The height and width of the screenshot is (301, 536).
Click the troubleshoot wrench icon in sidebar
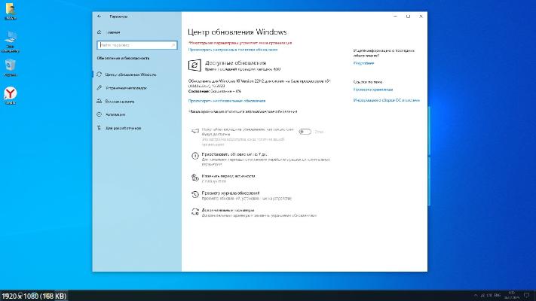99,88
